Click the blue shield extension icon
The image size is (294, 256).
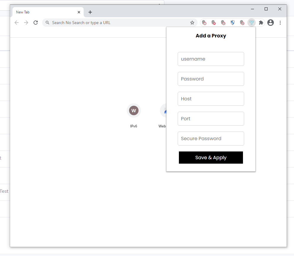tap(233, 23)
